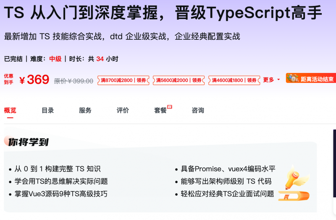Click the small badge on 套餐 tab
This screenshot has width=336, height=220.
click(170, 107)
